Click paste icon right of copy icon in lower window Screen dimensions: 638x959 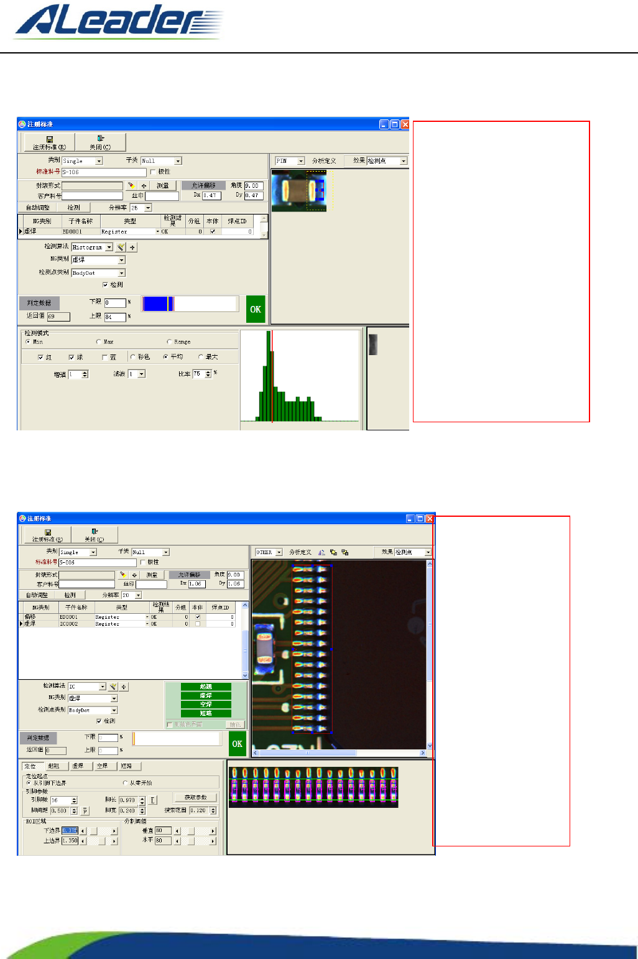click(344, 552)
